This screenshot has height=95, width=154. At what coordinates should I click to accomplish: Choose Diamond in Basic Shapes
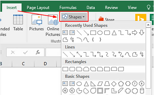(x=114, y=84)
